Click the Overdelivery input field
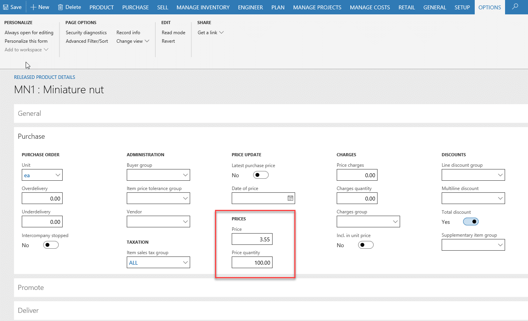Screen dimensions: 528x321 click(x=42, y=198)
